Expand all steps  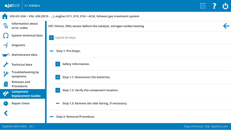pyautogui.click(x=51, y=38)
